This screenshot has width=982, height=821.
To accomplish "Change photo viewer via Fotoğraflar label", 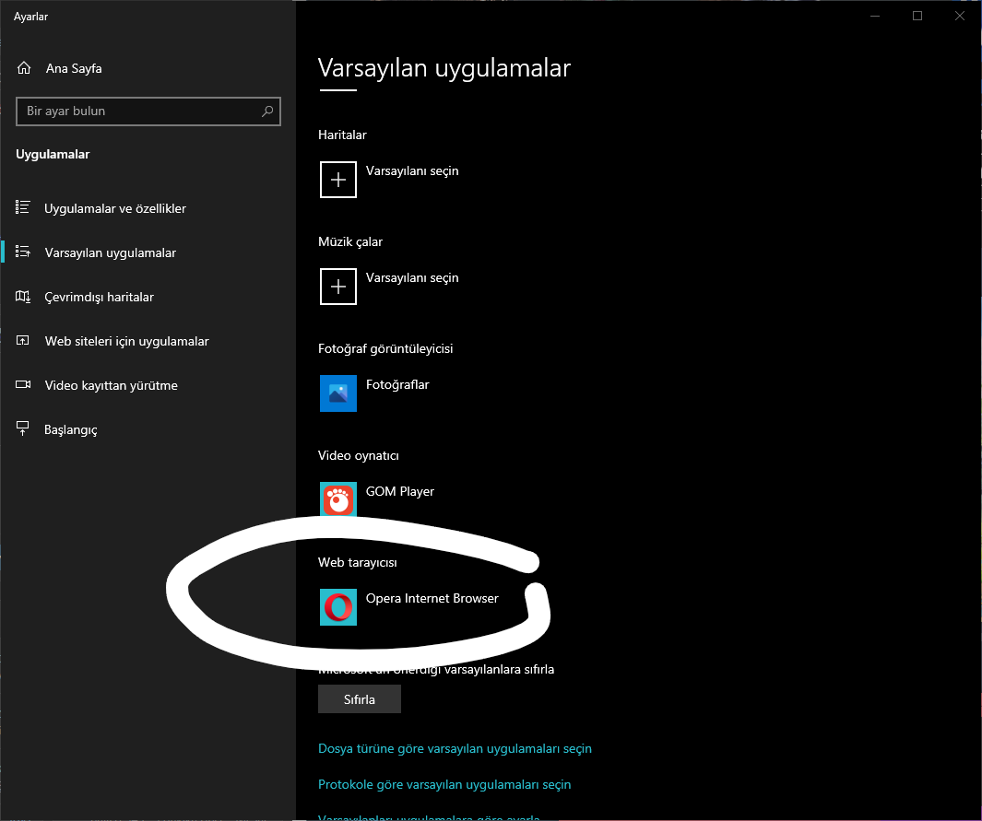I will pyautogui.click(x=397, y=385).
